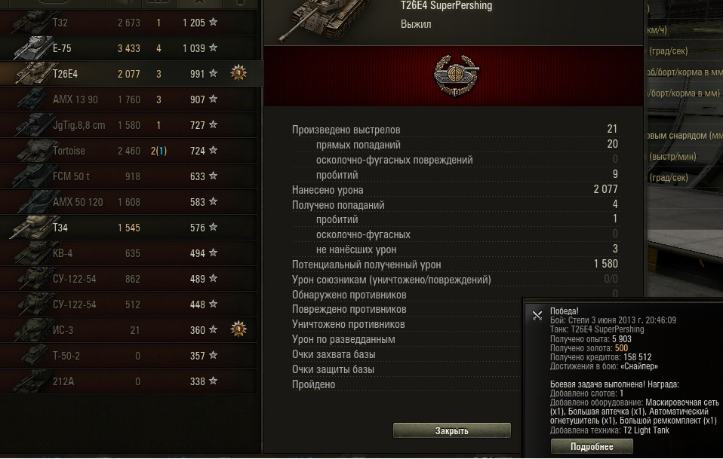Click the crossed swords battle icon

click(x=537, y=315)
